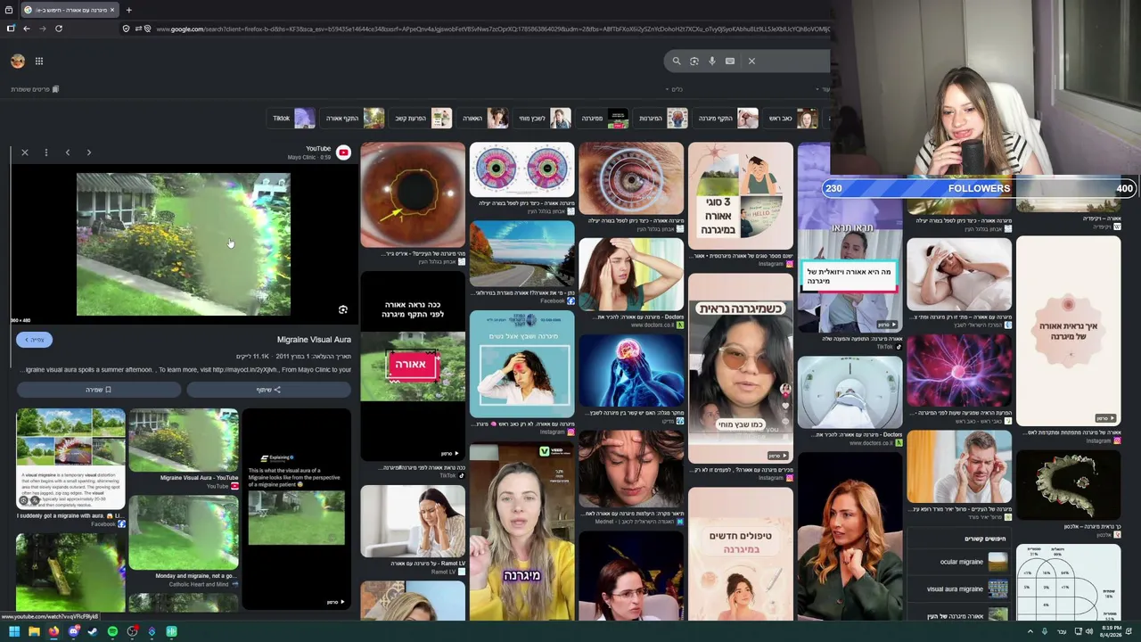The width and height of the screenshot is (1141, 642).
Task: Open the כשמיגרנה נראית woman with sunglasses result
Action: 740,368
